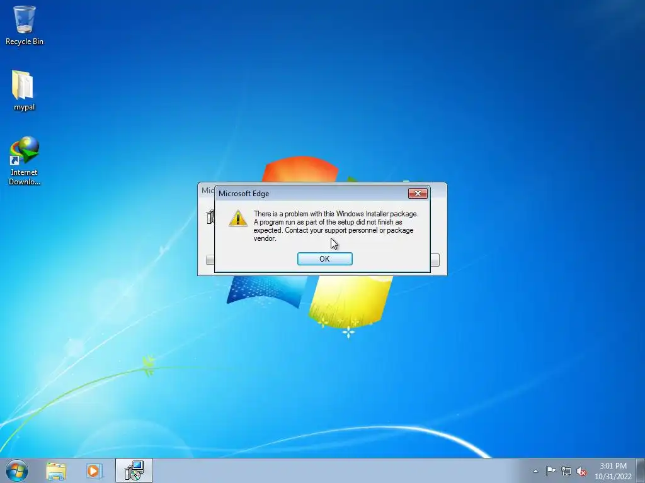This screenshot has height=483, width=645.
Task: Close the Microsoft Edge error dialog
Action: click(x=418, y=193)
